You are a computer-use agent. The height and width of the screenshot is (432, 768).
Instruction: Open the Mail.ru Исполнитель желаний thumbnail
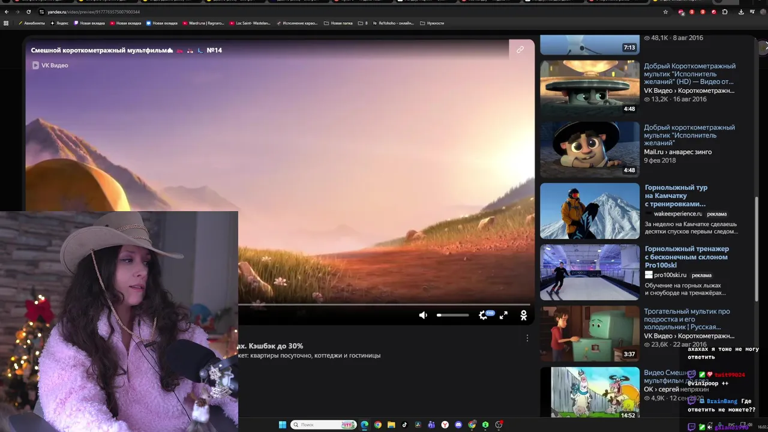pos(590,149)
